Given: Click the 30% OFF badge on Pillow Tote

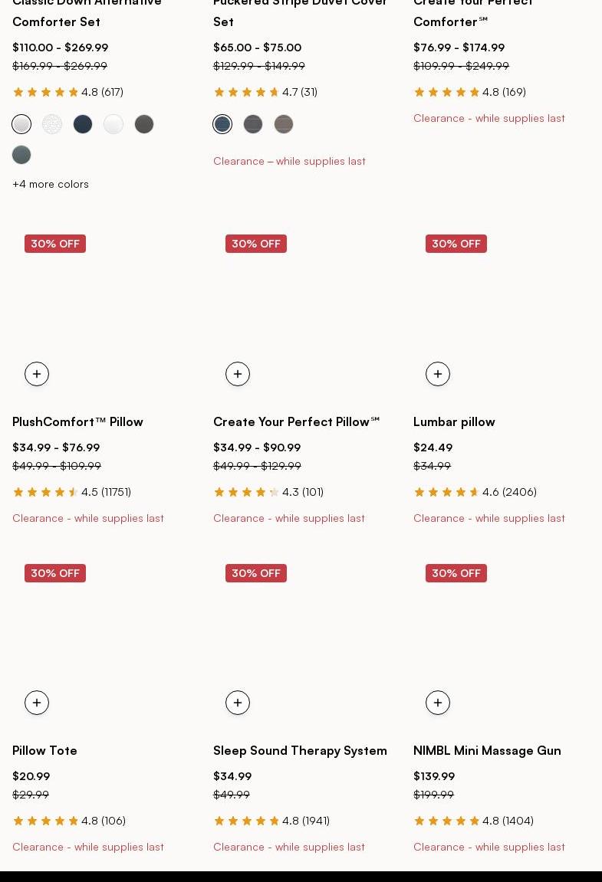Looking at the screenshot, I should pos(55,573).
